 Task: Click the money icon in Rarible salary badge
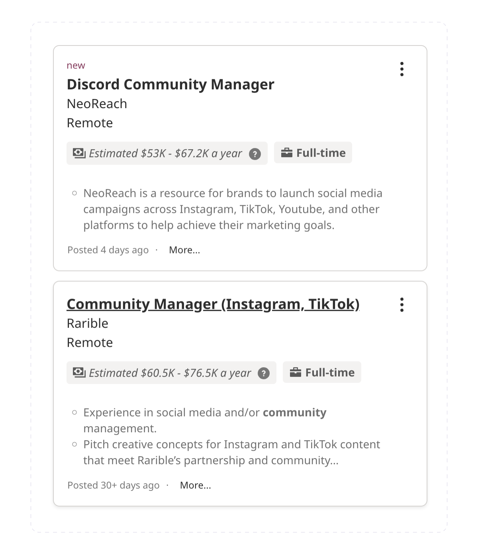[x=79, y=372]
